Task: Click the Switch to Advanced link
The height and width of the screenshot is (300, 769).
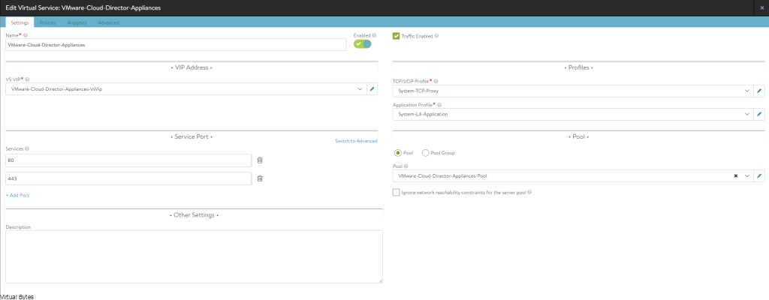Action: 356,141
